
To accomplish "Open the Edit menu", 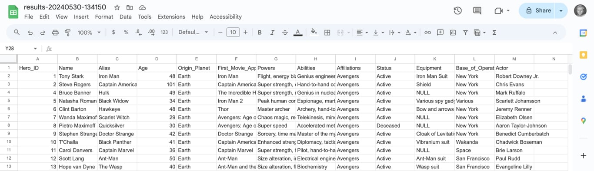I will click(44, 16).
